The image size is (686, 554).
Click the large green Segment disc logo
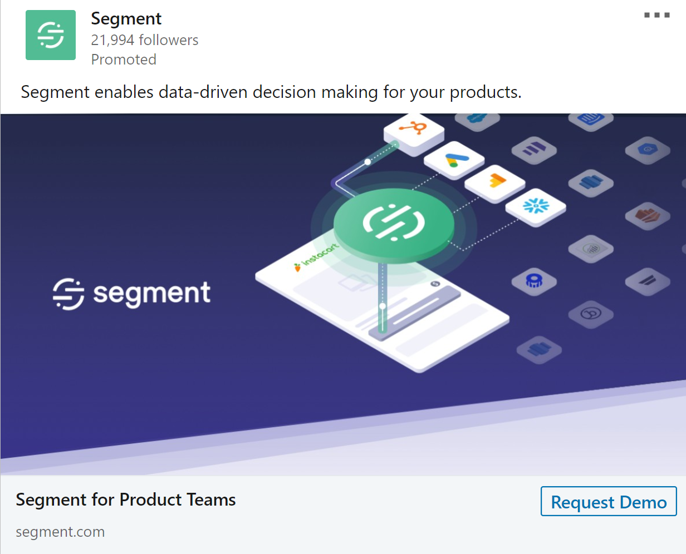pos(394,224)
